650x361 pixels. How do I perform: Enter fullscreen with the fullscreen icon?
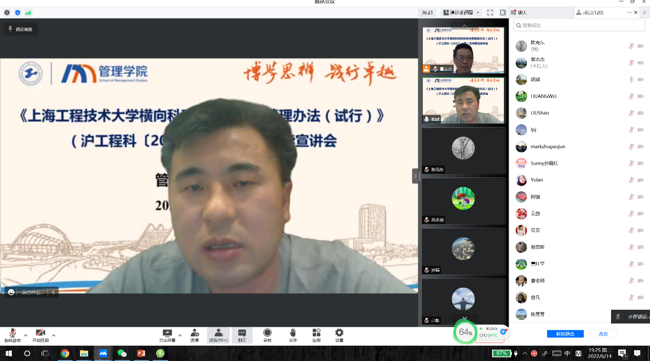490,12
